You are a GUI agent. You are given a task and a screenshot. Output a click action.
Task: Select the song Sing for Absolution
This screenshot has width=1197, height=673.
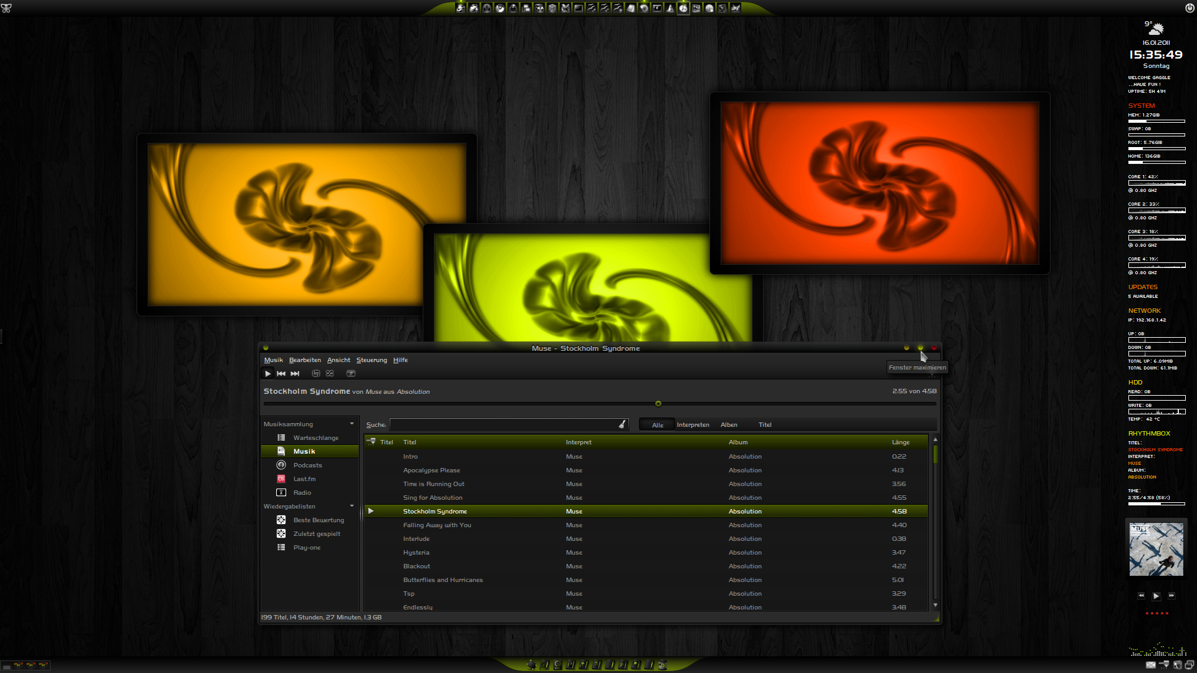click(x=647, y=498)
